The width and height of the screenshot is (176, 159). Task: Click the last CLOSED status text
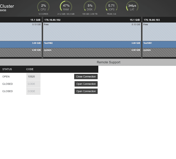(8, 91)
